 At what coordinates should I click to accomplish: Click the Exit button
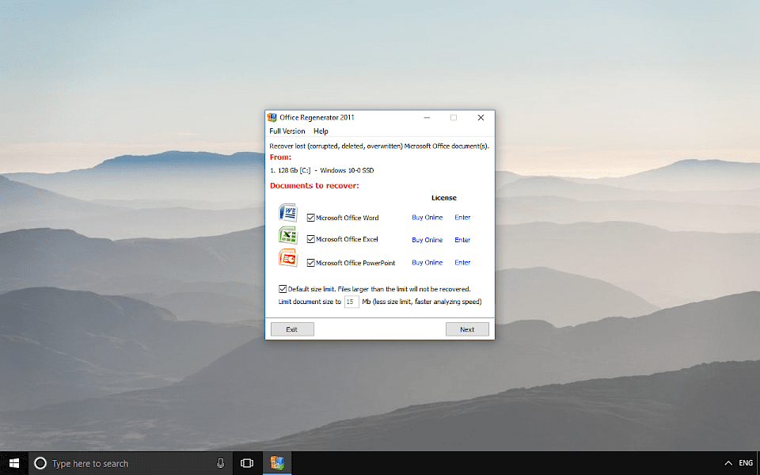tap(292, 329)
